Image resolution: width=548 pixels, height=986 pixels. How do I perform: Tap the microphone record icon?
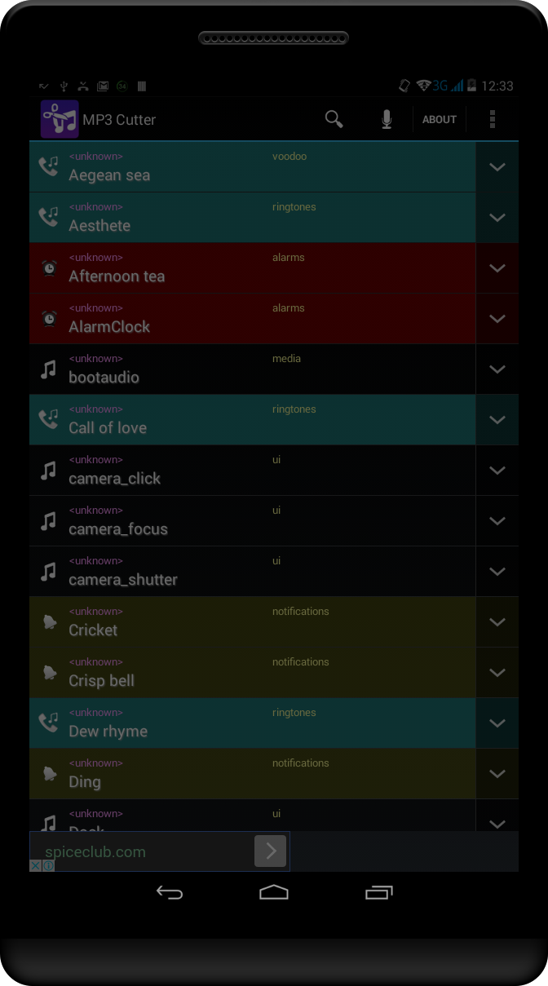point(387,120)
